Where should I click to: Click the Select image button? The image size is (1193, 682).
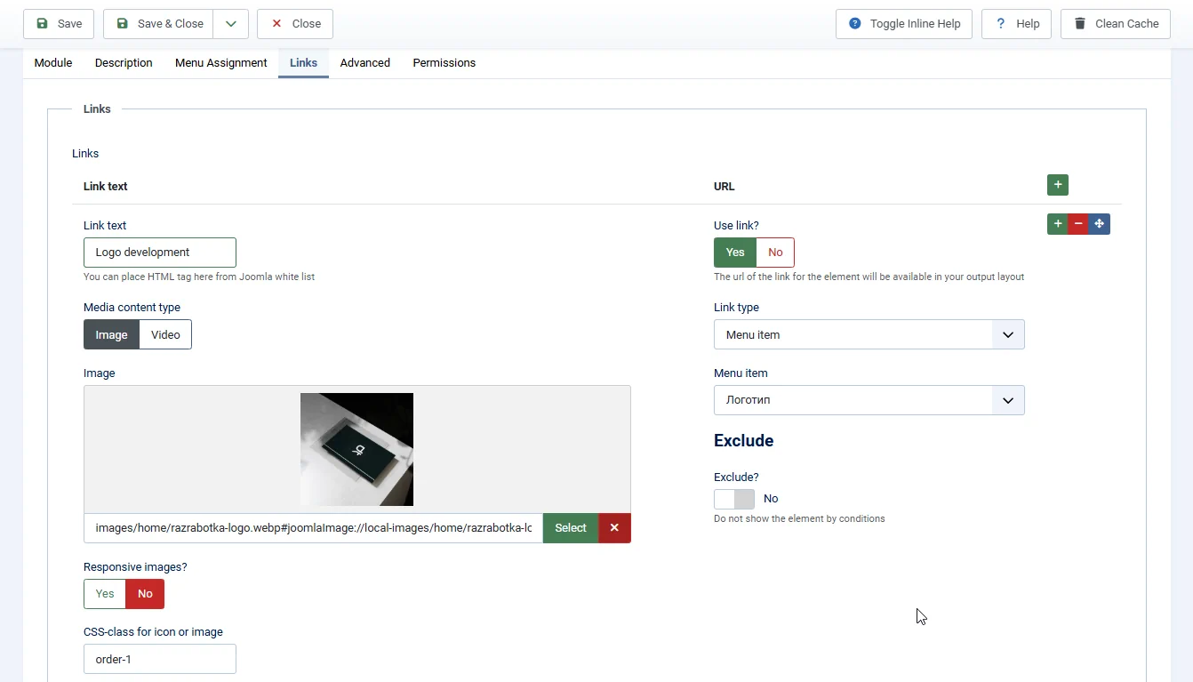pos(570,528)
